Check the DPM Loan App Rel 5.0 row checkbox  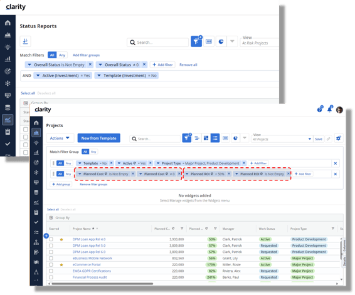pos(51,246)
